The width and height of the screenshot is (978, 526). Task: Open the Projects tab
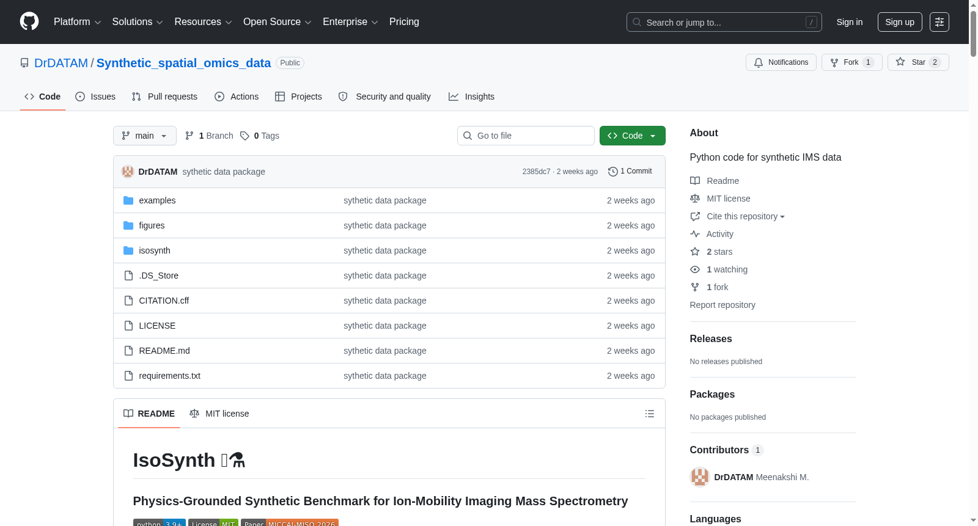(298, 97)
